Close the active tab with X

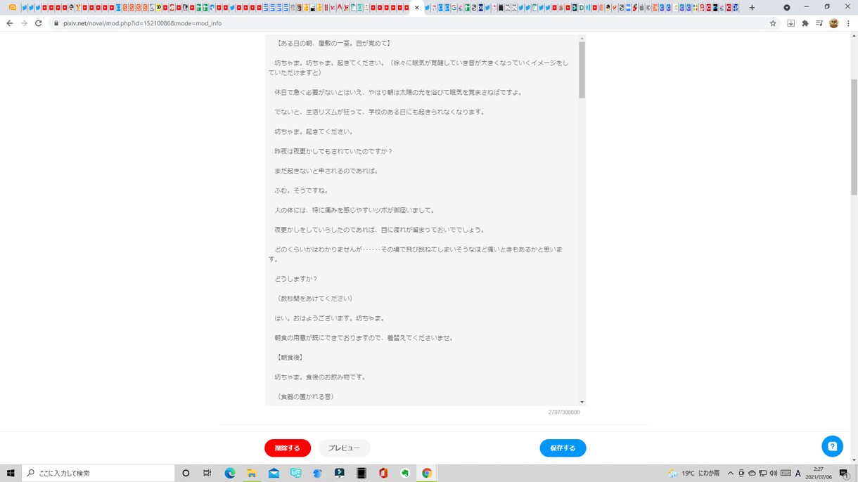pyautogui.click(x=417, y=8)
